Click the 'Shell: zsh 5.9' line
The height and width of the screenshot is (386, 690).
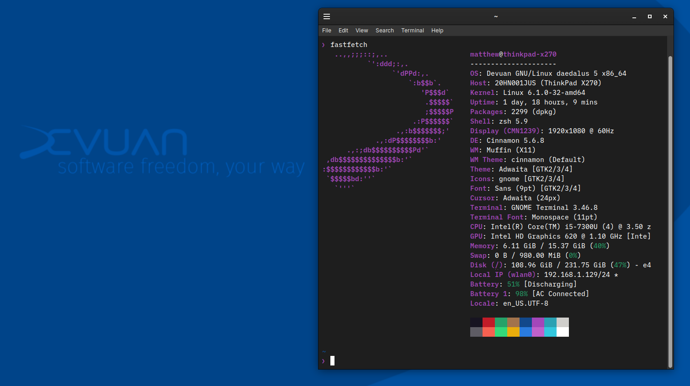pos(499,121)
